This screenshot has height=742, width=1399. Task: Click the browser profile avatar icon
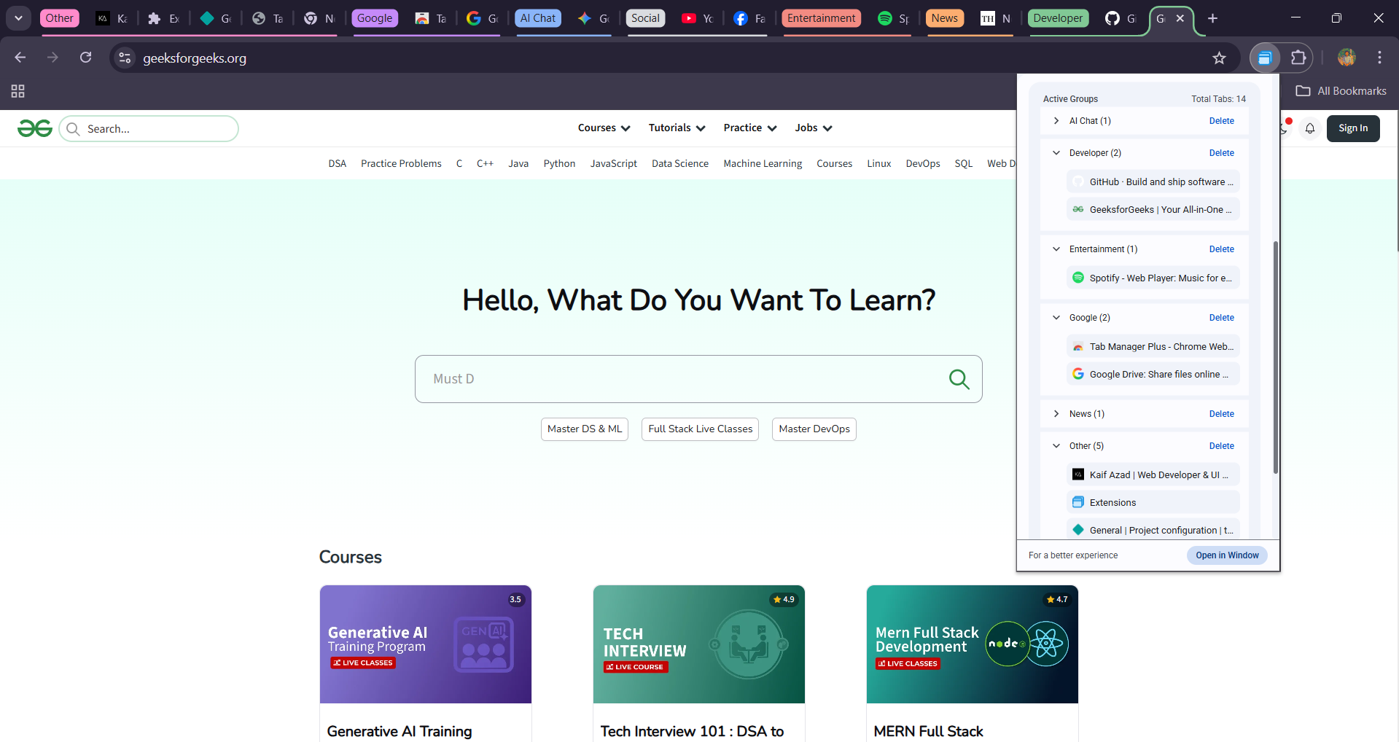coord(1346,58)
